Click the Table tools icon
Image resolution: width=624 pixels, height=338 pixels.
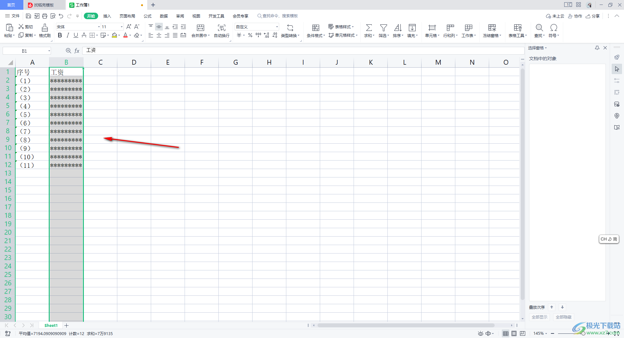(517, 28)
